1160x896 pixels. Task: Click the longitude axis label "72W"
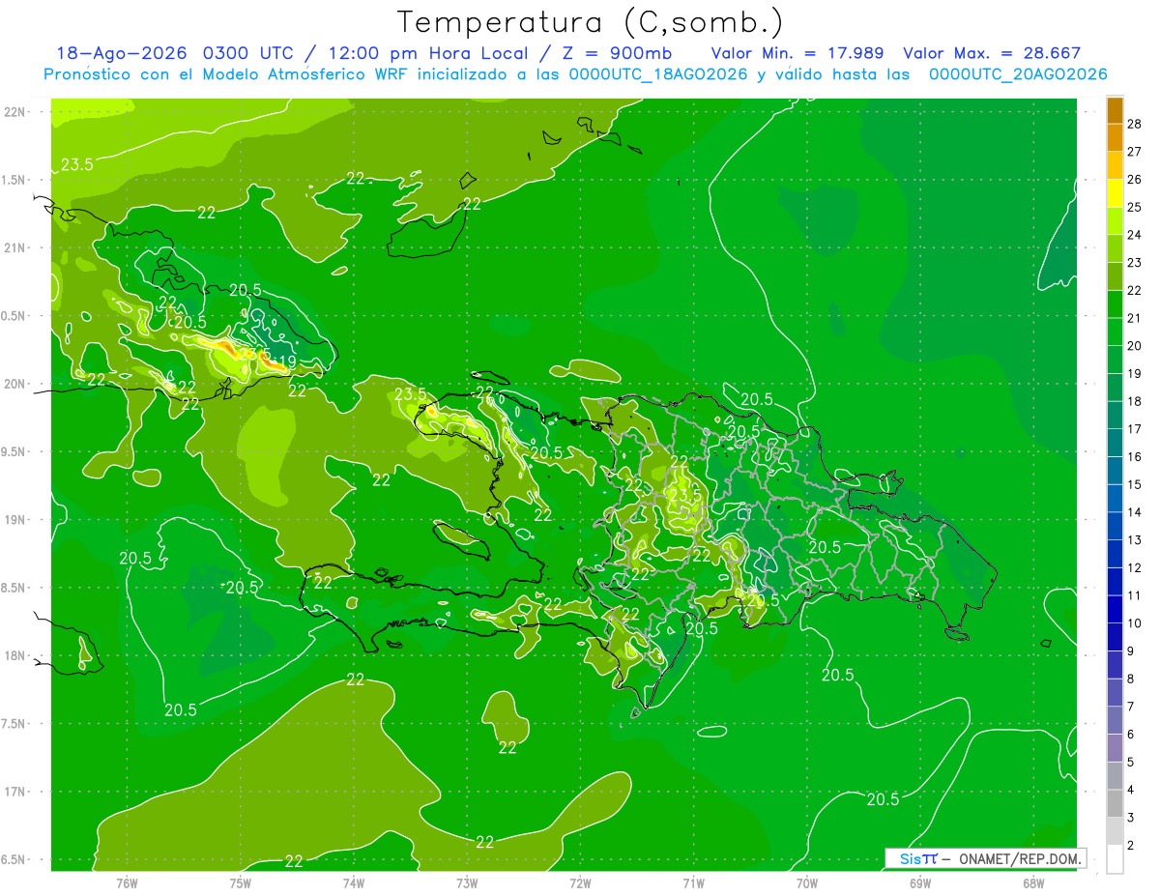580,882
